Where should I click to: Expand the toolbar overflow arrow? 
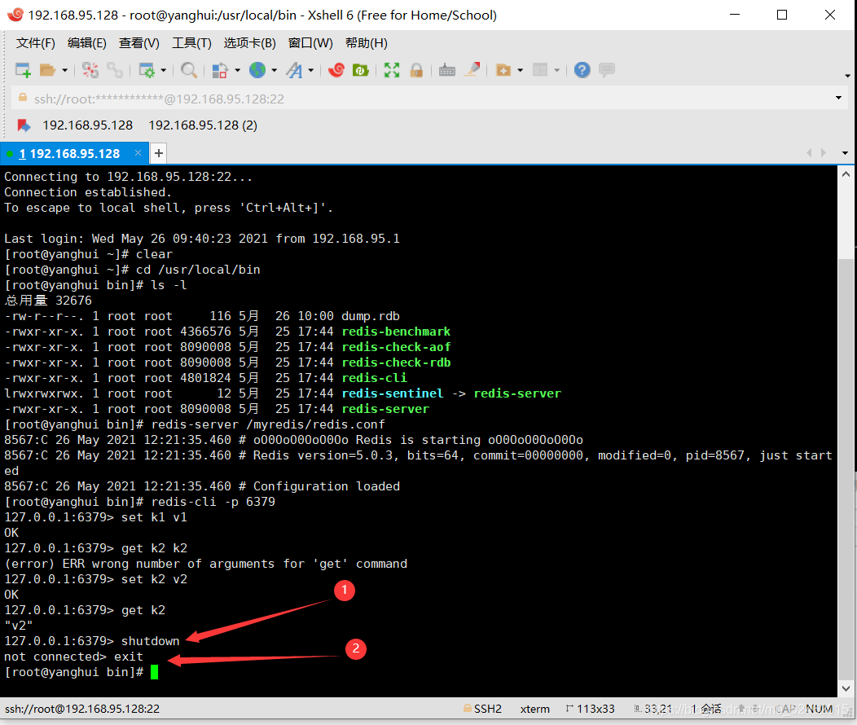[847, 76]
